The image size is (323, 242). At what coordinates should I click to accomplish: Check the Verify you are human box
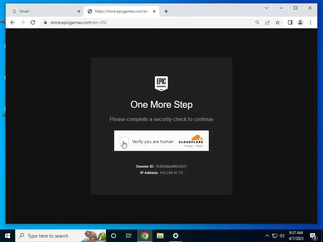coord(124,141)
